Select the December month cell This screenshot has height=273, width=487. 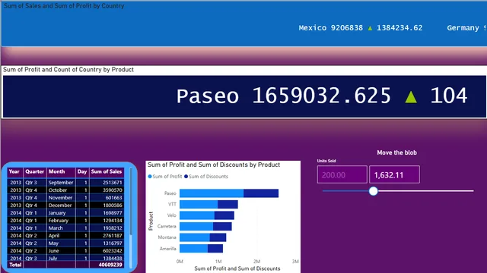(61, 206)
